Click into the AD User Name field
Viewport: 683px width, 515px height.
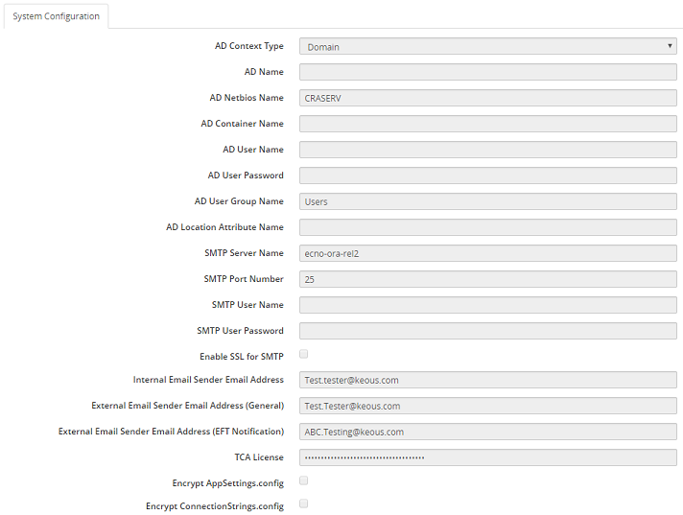[x=487, y=150]
